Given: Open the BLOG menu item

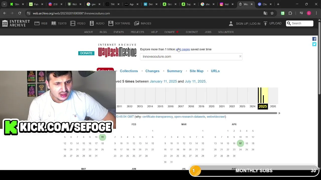Looking at the screenshot, I should 103,32.
